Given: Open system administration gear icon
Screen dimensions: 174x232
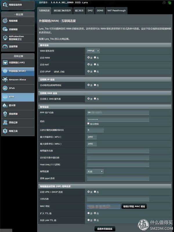Looking at the screenshot, I should point(5,114).
